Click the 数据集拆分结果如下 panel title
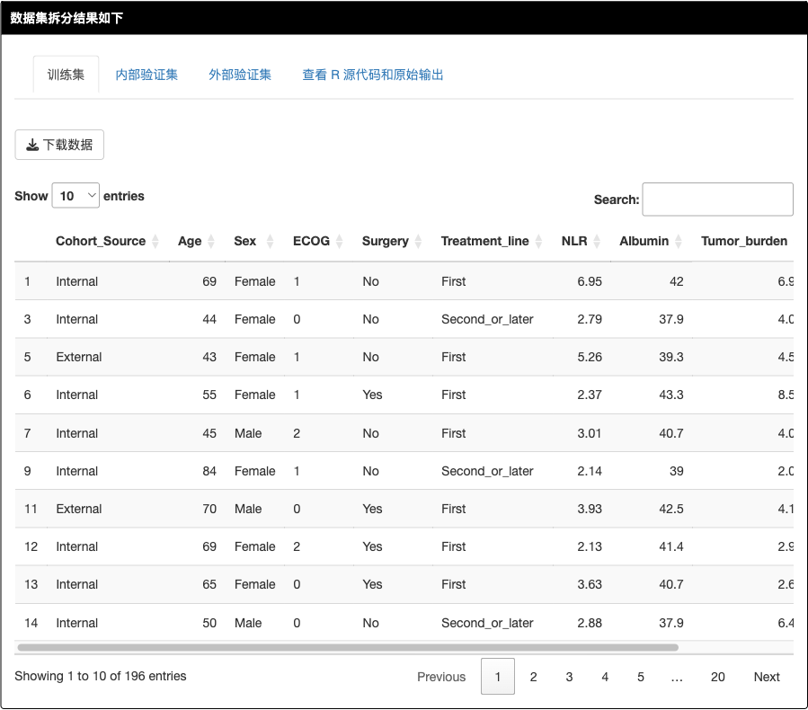 click(x=67, y=18)
